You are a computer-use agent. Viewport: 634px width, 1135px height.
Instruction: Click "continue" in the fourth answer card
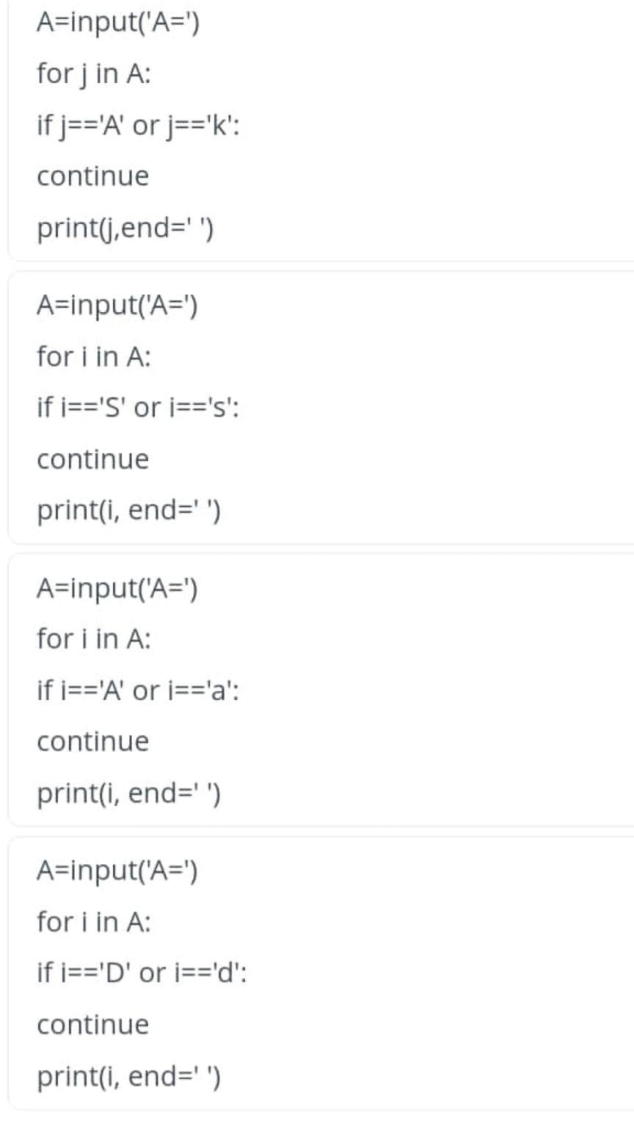pyautogui.click(x=93, y=1024)
